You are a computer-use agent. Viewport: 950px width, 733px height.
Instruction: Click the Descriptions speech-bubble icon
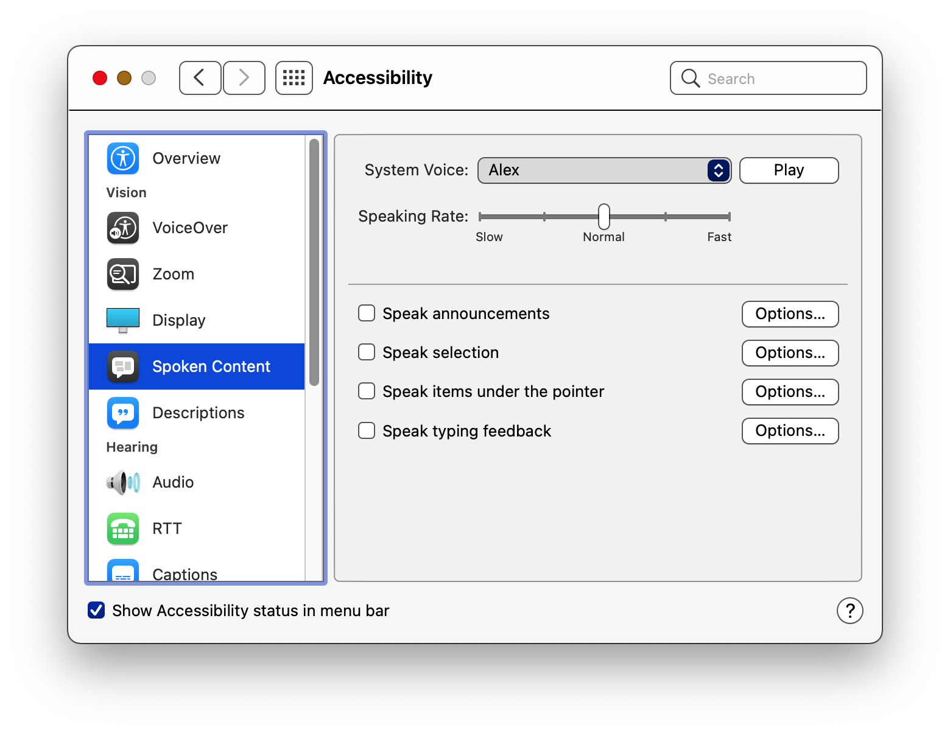(x=122, y=413)
